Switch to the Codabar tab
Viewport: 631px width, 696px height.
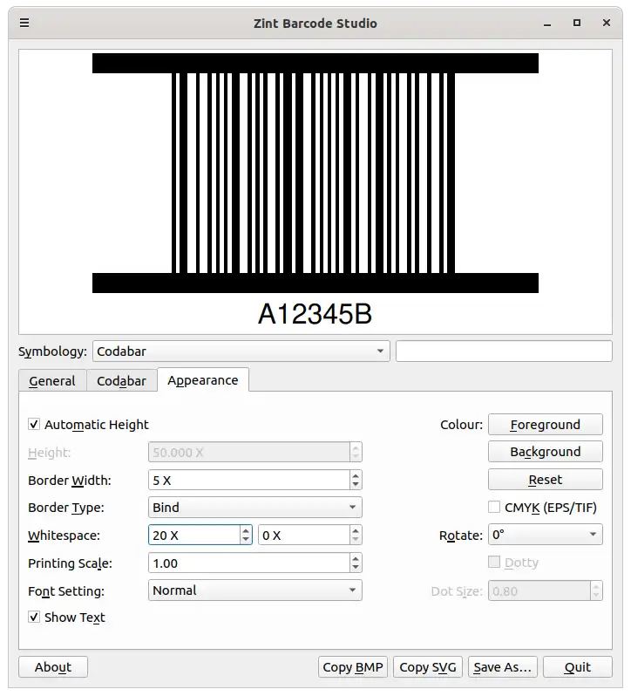121,381
